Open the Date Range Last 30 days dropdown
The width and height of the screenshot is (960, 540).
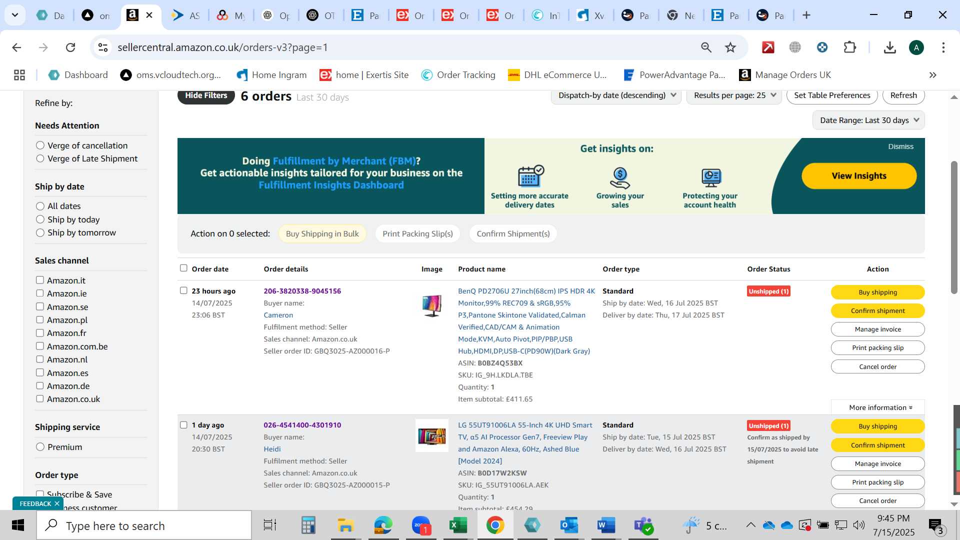868,120
